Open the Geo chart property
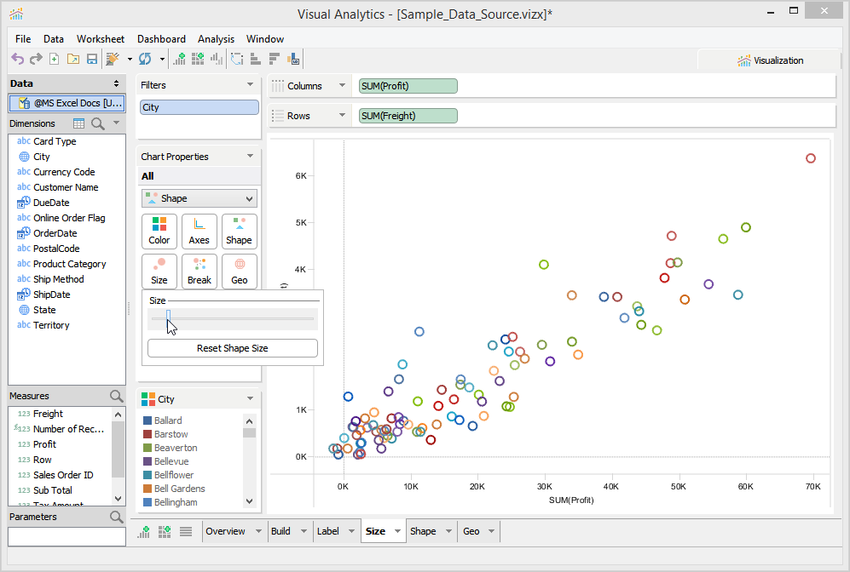 pyautogui.click(x=240, y=271)
